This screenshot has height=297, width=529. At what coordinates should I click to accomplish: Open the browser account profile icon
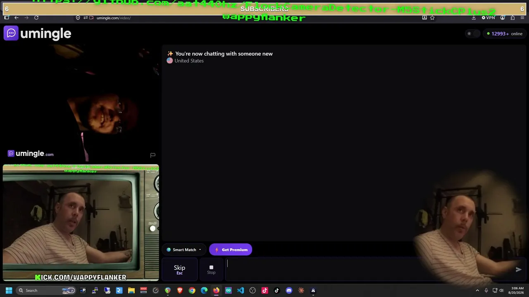503,18
